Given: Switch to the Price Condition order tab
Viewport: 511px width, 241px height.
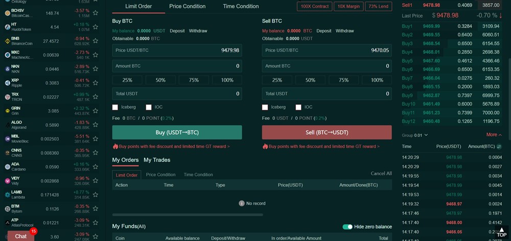Looking at the screenshot, I should coord(187,7).
